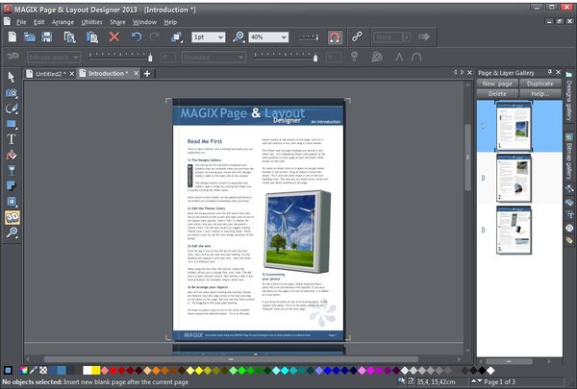Image resolution: width=577 pixels, height=389 pixels.
Task: Expand page 1 layers in gallery
Action: [x=484, y=126]
